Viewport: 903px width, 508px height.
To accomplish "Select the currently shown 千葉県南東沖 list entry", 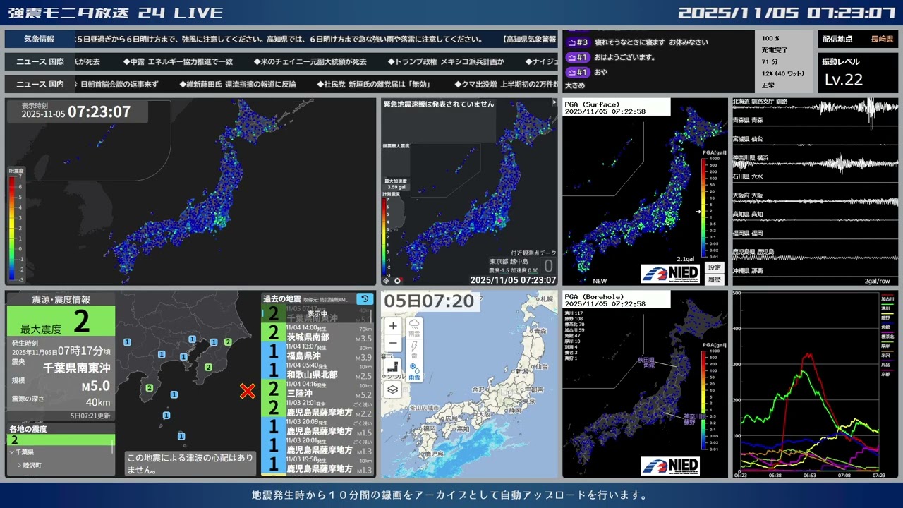I will tap(317, 314).
